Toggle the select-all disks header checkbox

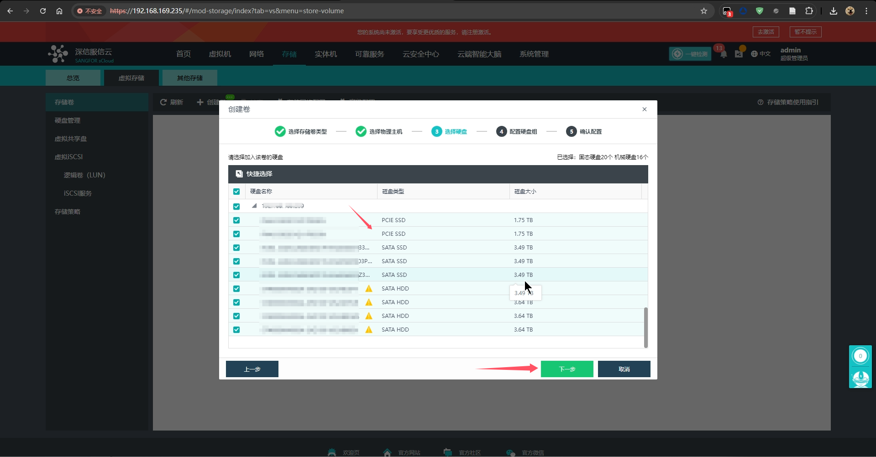pyautogui.click(x=236, y=192)
